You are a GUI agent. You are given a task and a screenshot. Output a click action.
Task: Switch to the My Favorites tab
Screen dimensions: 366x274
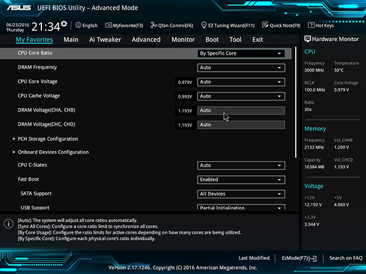tap(34, 40)
